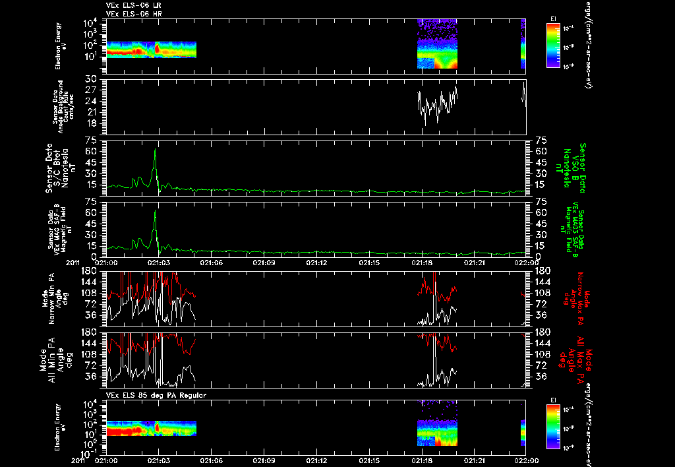Click the 022:00 end tick on the bottom axis

[x=527, y=460]
